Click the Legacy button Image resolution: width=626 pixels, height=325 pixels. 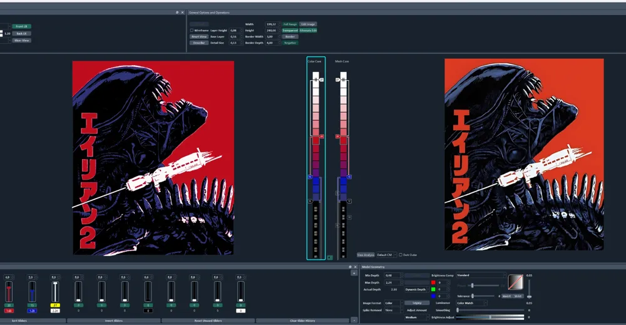tap(417, 303)
